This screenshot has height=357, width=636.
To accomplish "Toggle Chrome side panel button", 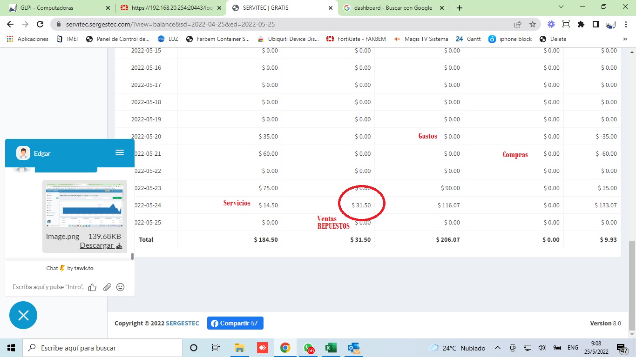I will pyautogui.click(x=595, y=24).
